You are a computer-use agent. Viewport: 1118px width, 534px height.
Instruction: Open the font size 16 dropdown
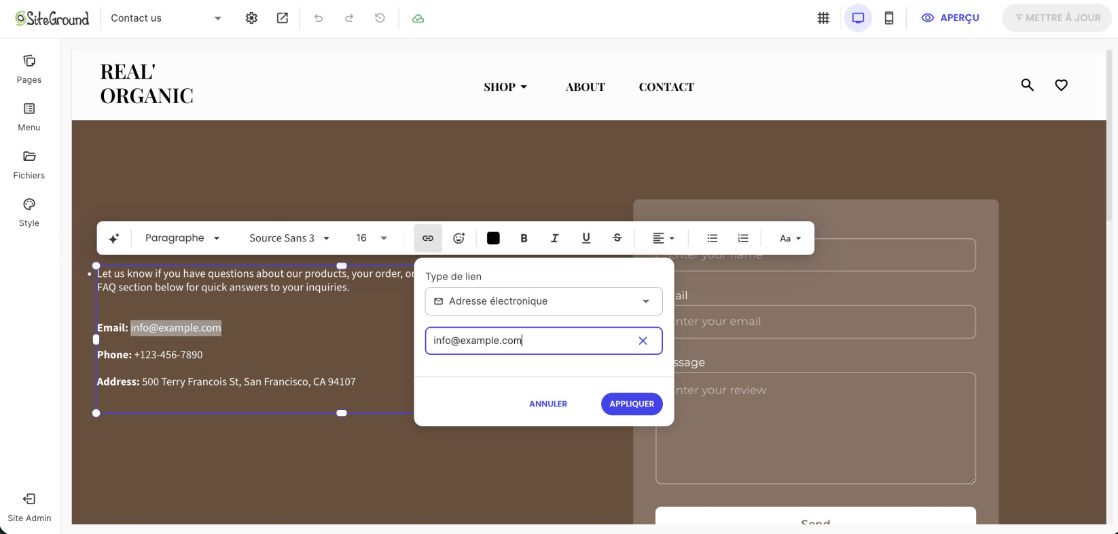tap(372, 238)
